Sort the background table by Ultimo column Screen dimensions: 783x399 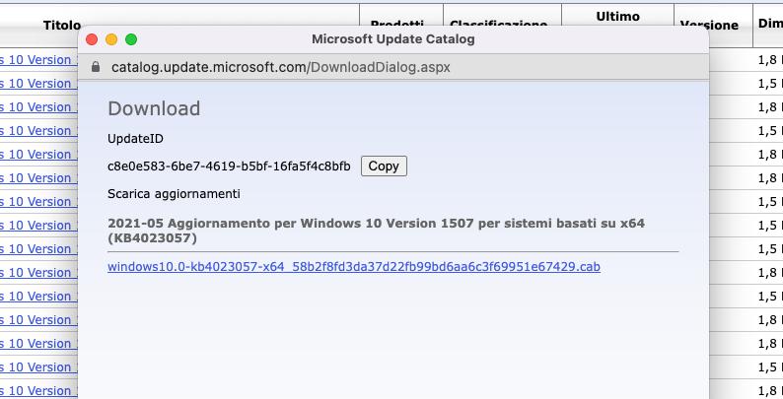[x=617, y=17]
